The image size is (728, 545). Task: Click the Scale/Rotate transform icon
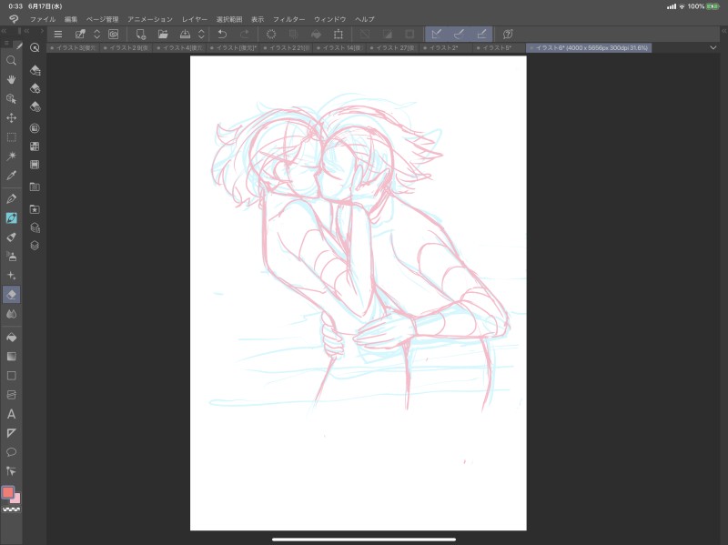click(x=339, y=34)
